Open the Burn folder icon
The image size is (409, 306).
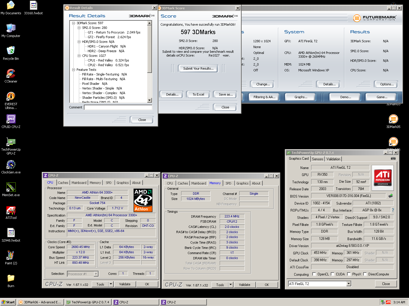coord(11,281)
